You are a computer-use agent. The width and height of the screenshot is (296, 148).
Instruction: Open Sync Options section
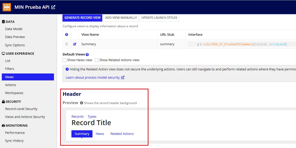click(15, 45)
